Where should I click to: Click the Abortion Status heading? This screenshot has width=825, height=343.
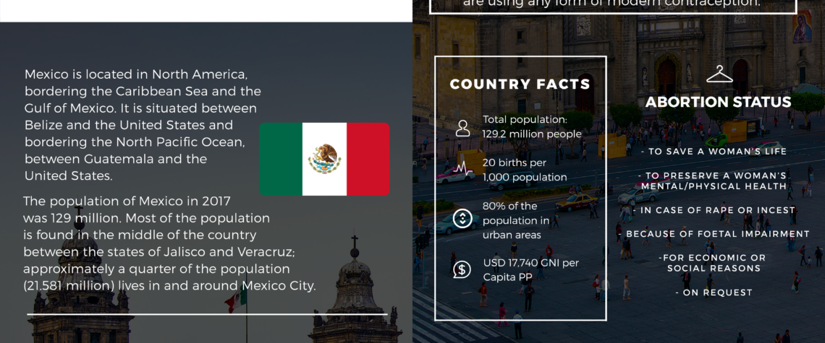pyautogui.click(x=718, y=103)
